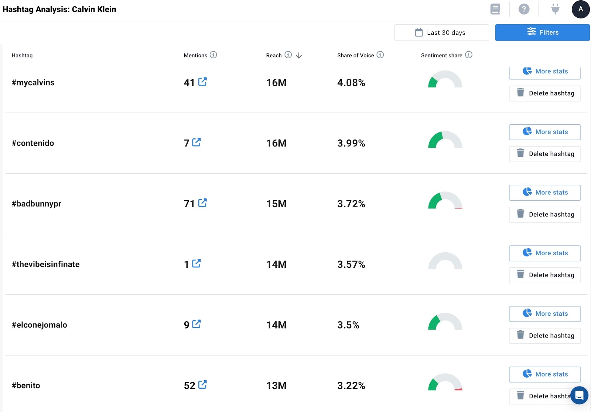The width and height of the screenshot is (591, 412).
Task: View More stats for #mycalvins
Action: (545, 72)
